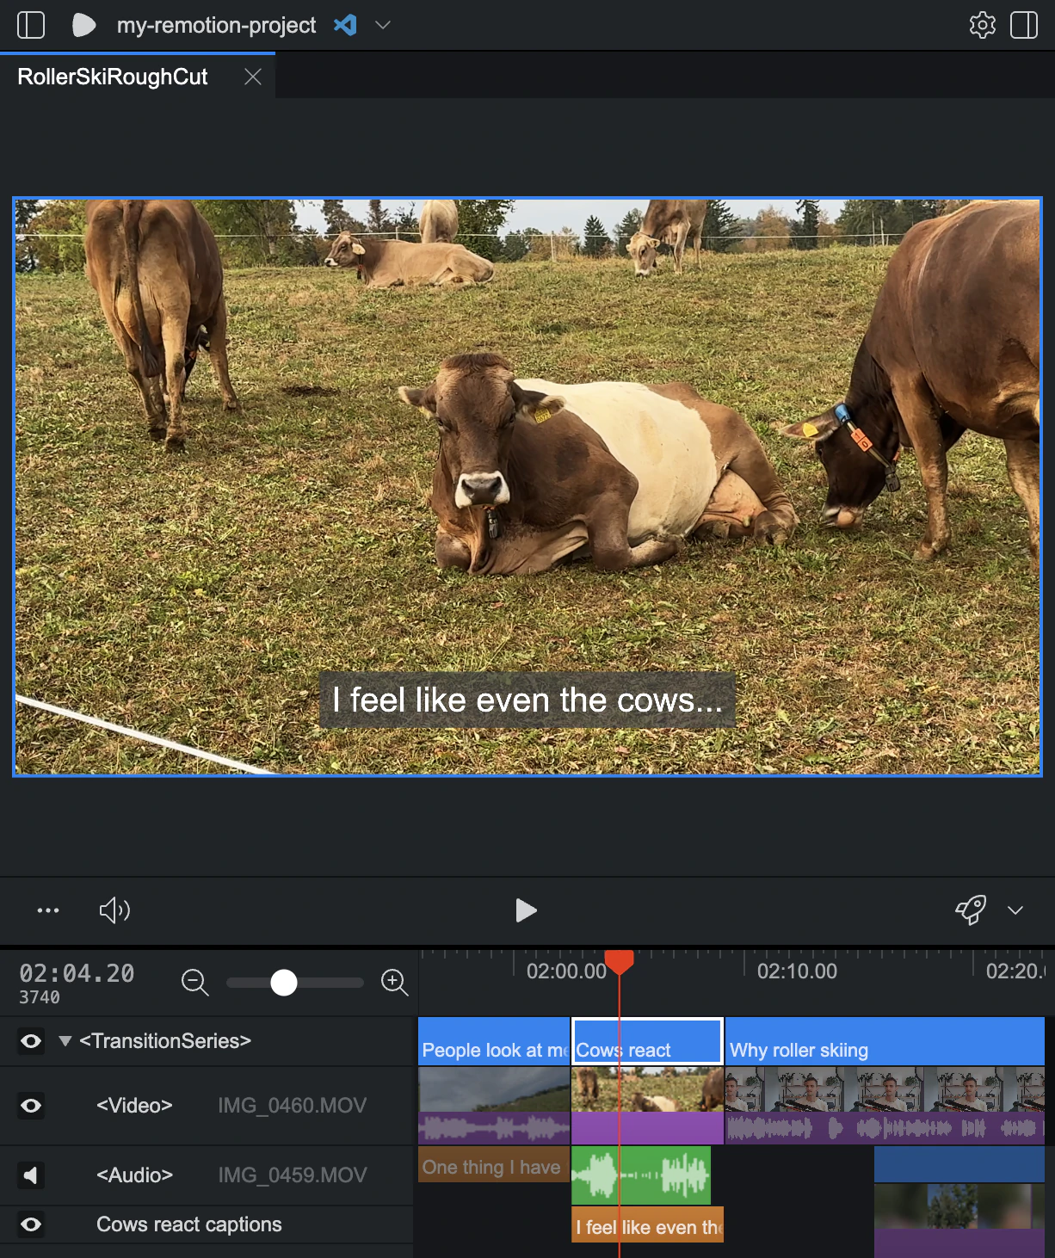Click the 02:04.20 timecode display
Viewport: 1055px width, 1258px height.
click(x=77, y=973)
